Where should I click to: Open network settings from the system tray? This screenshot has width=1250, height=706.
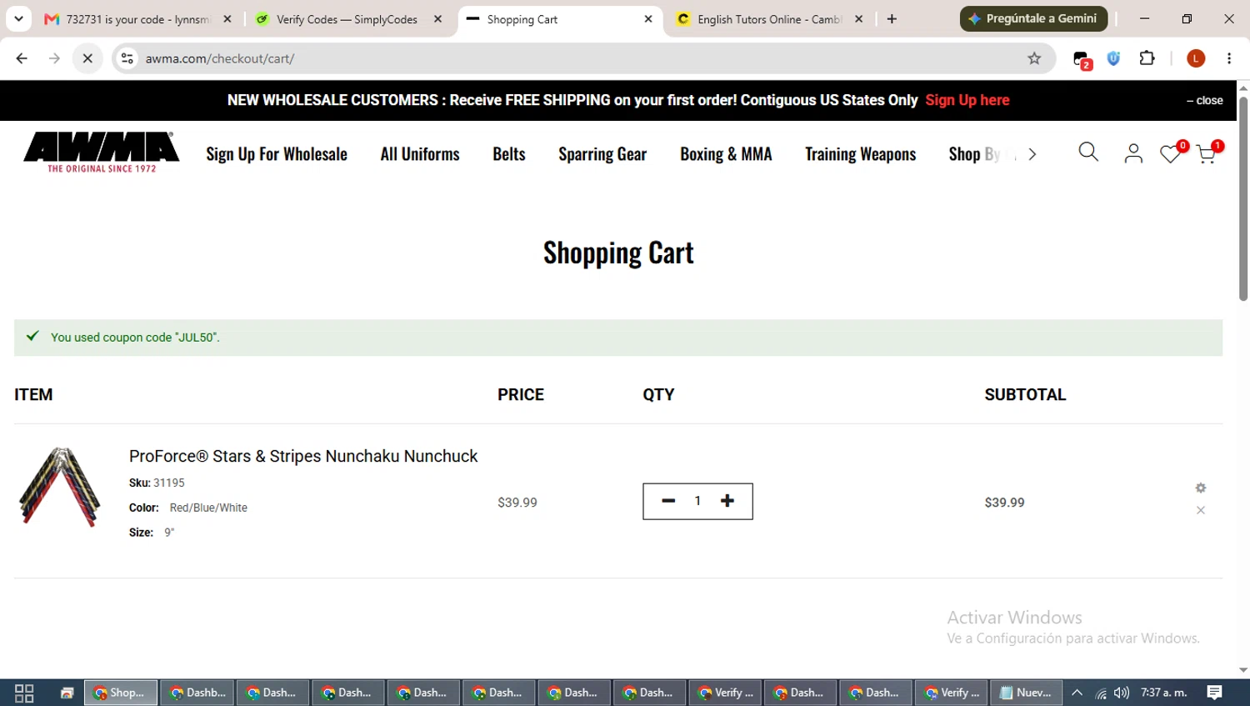pos(1101,693)
